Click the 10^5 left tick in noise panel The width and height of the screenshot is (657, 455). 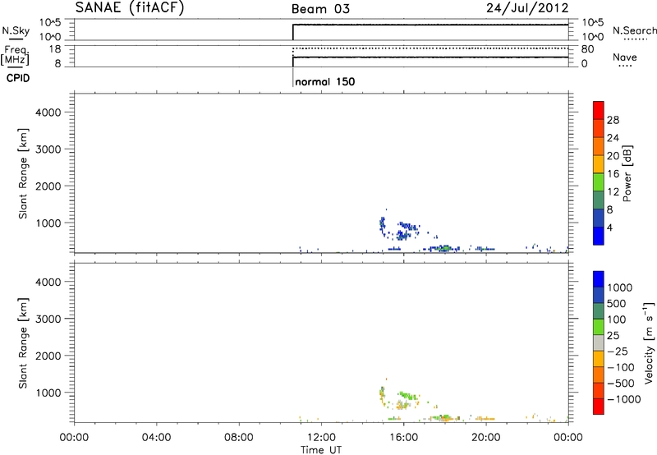(50, 23)
